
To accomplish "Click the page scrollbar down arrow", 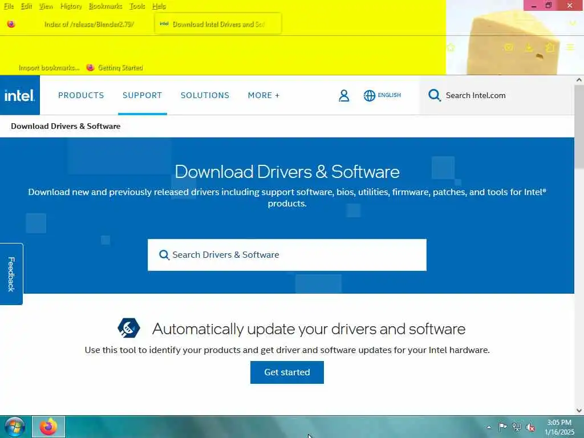I will click(x=579, y=411).
